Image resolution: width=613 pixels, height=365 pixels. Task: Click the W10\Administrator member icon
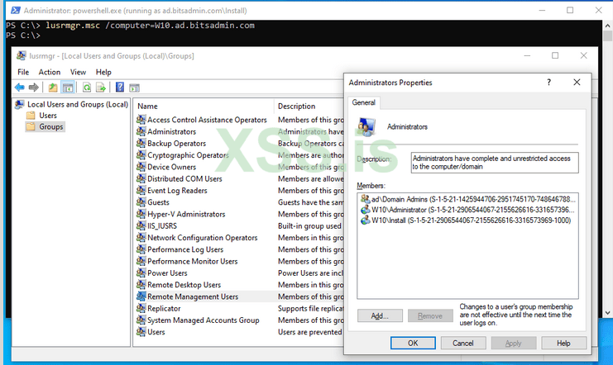365,210
